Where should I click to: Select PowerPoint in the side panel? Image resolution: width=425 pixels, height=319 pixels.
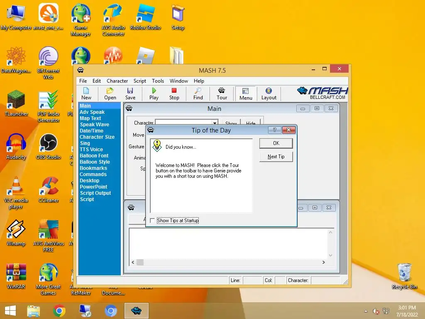click(x=93, y=187)
